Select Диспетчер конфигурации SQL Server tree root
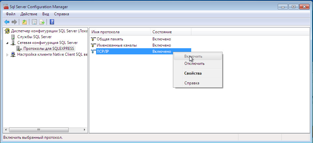The width and height of the screenshot is (313, 143). point(49,31)
